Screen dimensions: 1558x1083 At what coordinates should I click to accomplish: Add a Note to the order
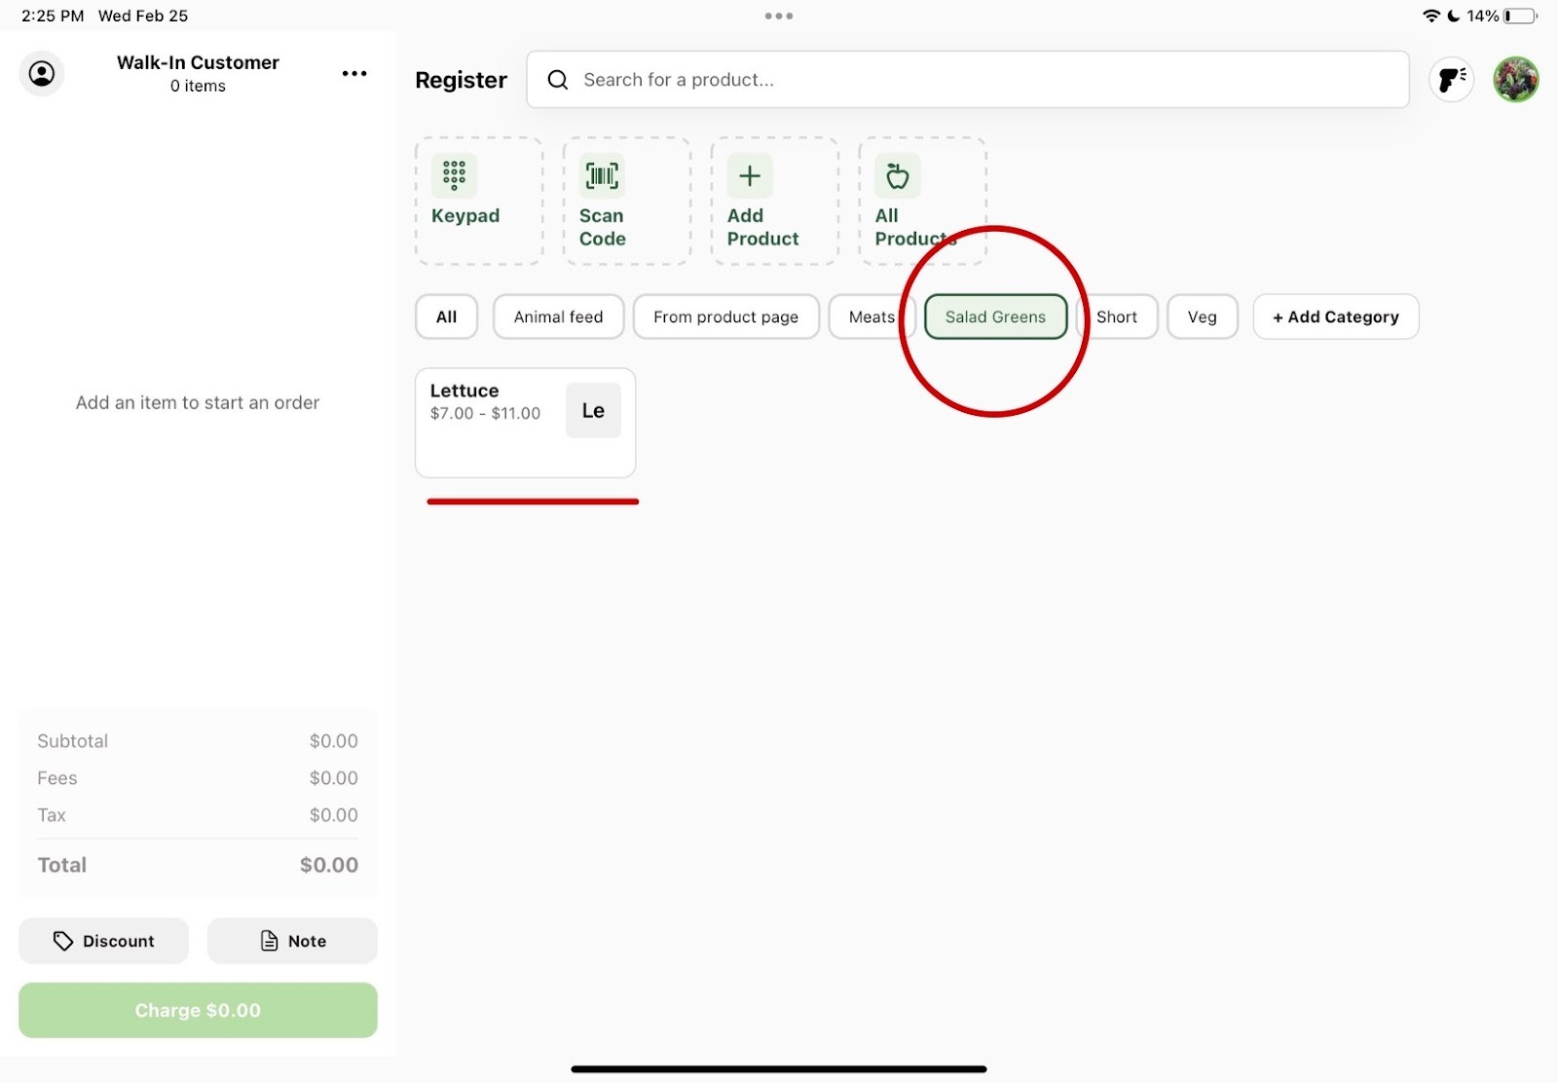(x=292, y=941)
